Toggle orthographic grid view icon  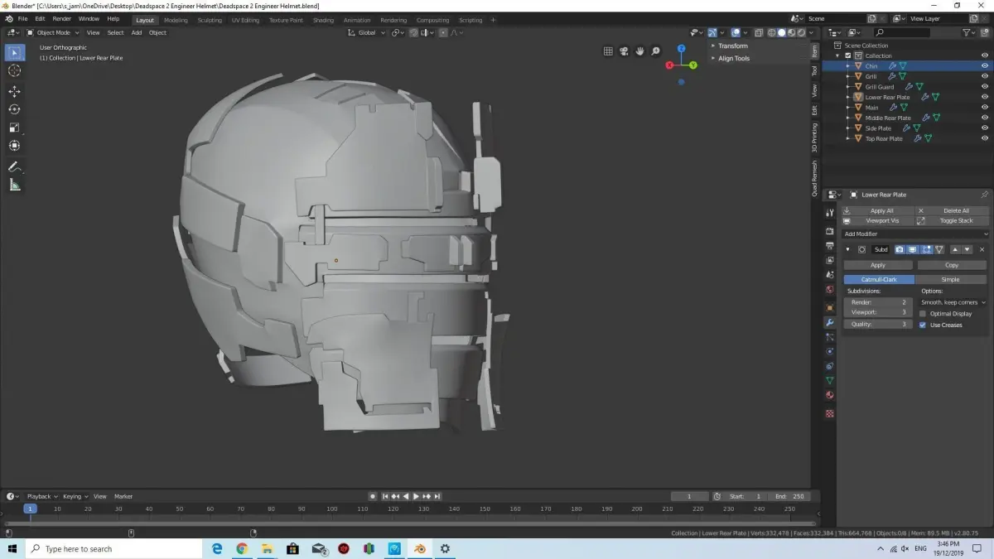point(608,51)
